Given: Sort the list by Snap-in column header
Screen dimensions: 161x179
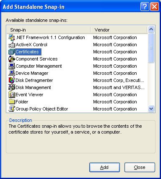Looking at the screenshot, I should click(49, 30).
